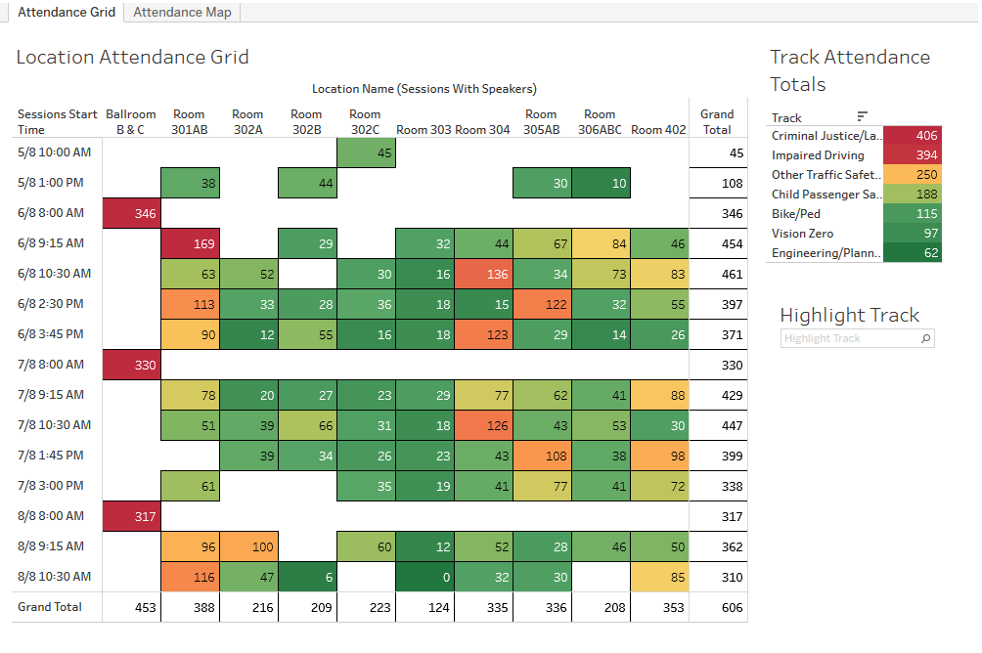Click the orange 250 Other Traffic Safety cell

913,175
